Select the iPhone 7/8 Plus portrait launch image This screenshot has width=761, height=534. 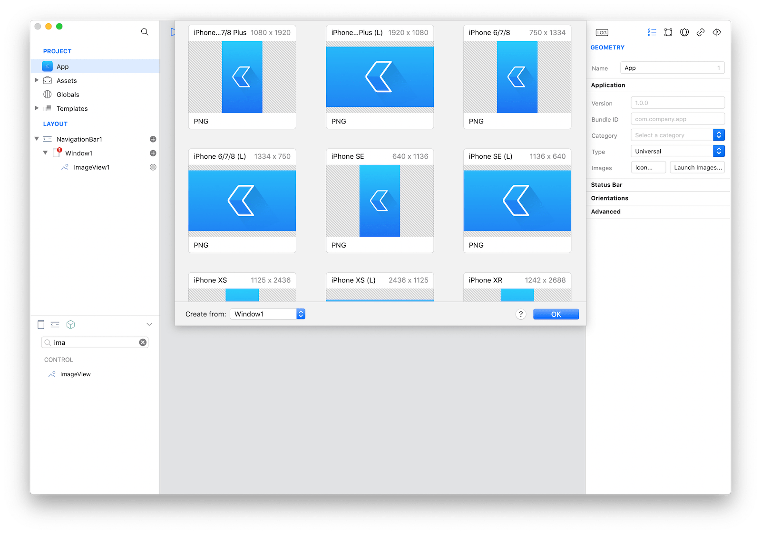pyautogui.click(x=242, y=77)
